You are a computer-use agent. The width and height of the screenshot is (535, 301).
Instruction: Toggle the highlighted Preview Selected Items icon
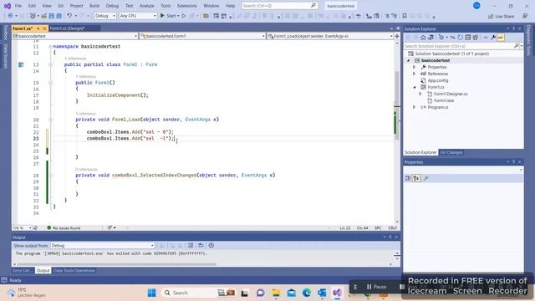[501, 38]
